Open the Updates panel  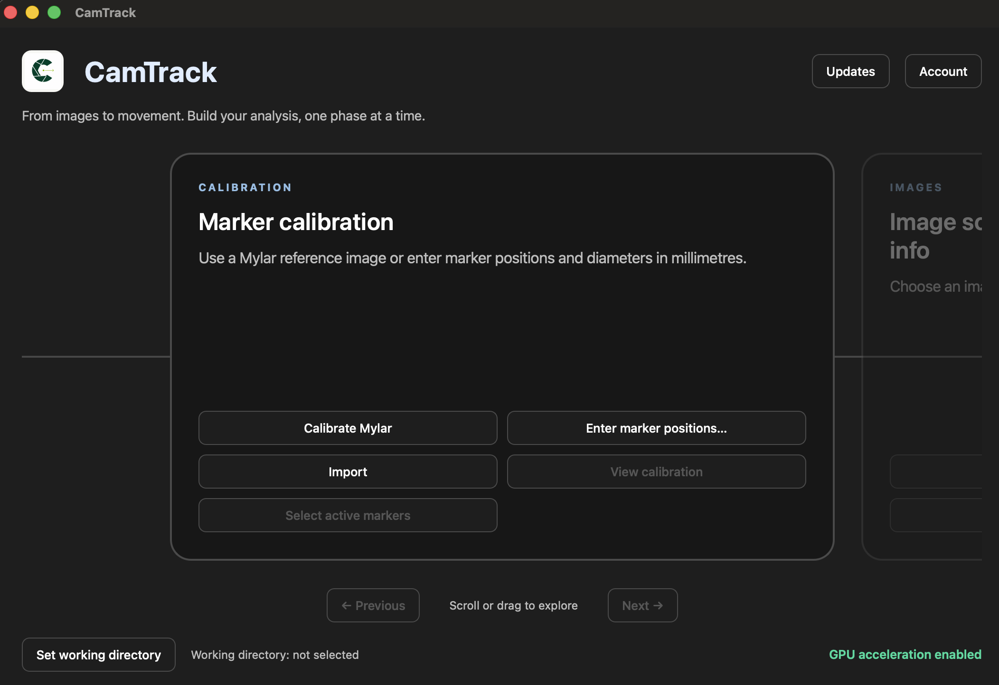click(850, 71)
